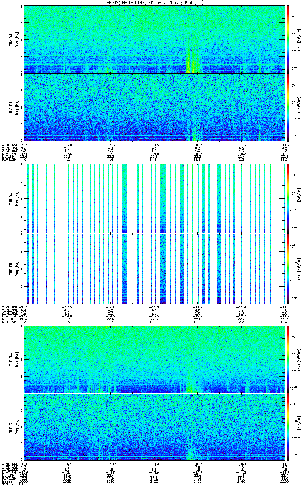Click the '-10.6' X_RE_GSE value under THE panels
The height and width of the screenshot is (487, 304).
[197, 463]
